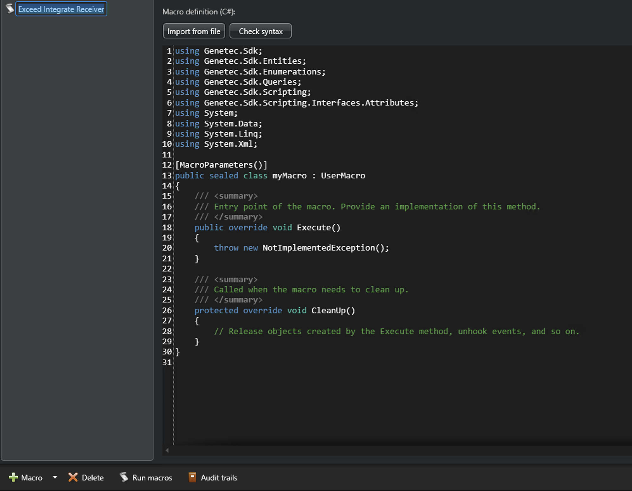Open the Macro dropdown arrow
632x491 pixels.
click(55, 478)
